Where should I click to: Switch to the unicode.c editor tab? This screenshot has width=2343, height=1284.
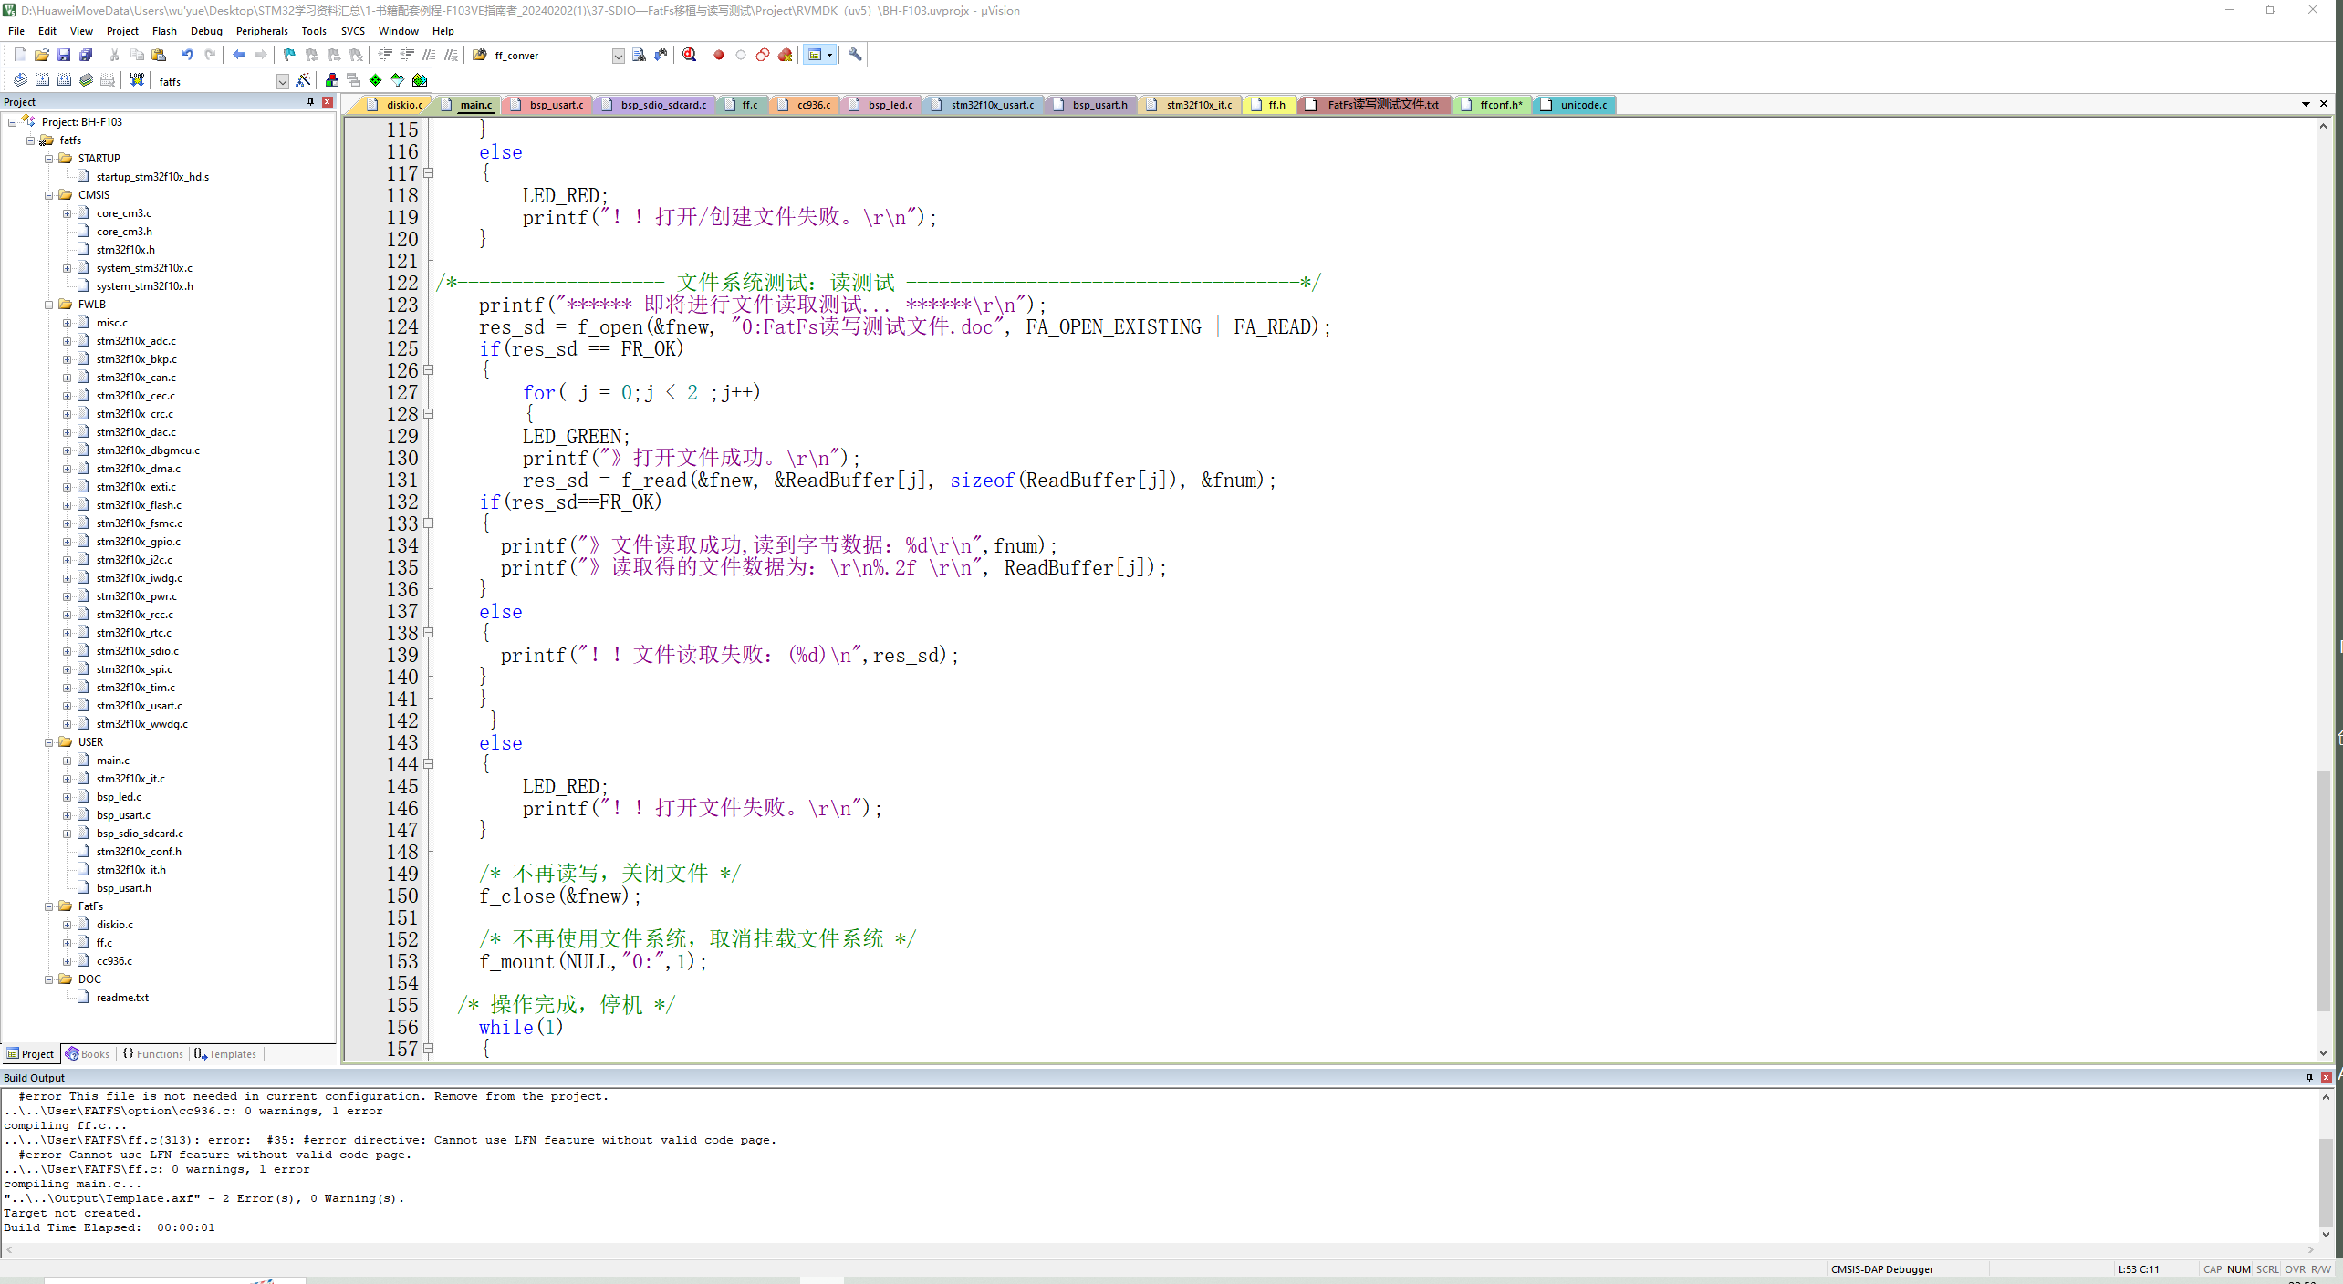point(1575,105)
